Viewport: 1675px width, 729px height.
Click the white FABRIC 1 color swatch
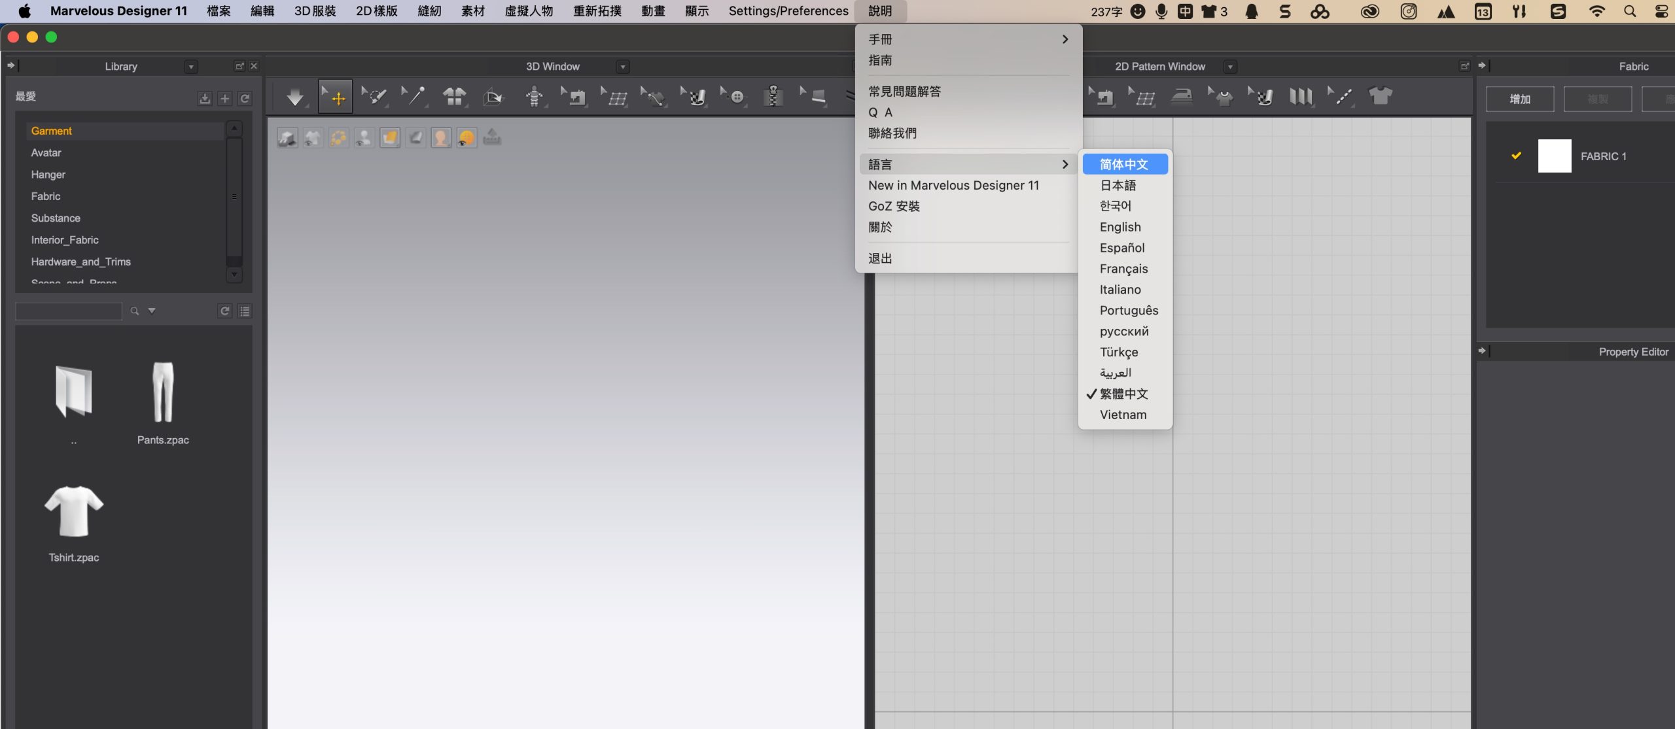tap(1554, 156)
